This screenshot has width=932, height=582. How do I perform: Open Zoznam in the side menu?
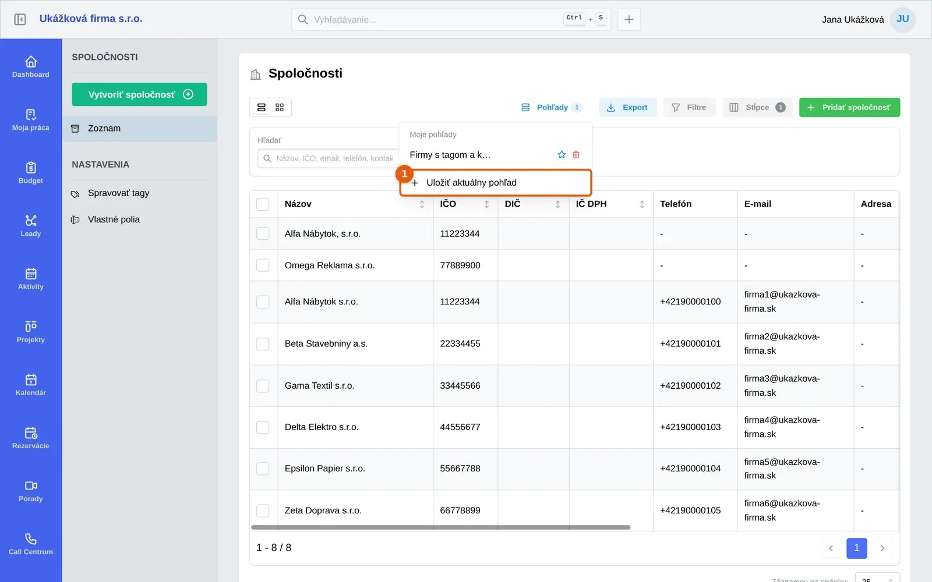tap(140, 129)
